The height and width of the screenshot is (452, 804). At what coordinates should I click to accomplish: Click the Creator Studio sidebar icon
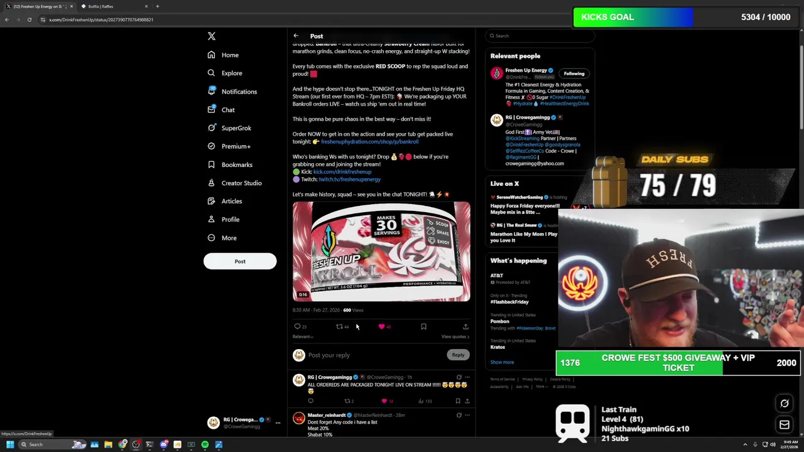[x=211, y=183]
